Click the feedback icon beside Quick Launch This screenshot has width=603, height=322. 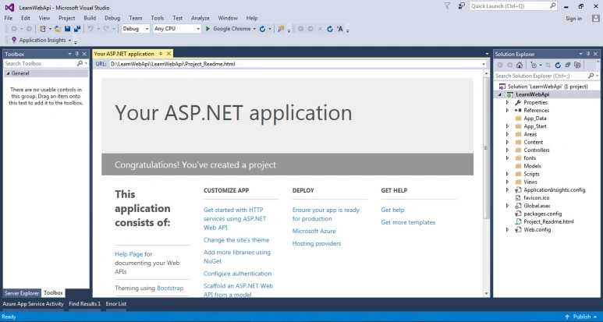point(462,5)
